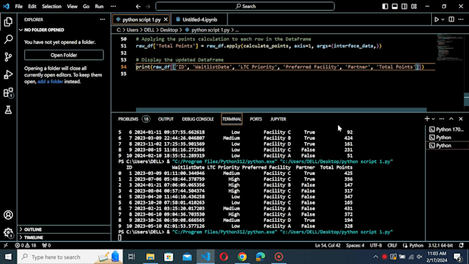Viewport: 469px width, 264px height.
Task: Open the Extensions view
Action: click(x=8, y=92)
